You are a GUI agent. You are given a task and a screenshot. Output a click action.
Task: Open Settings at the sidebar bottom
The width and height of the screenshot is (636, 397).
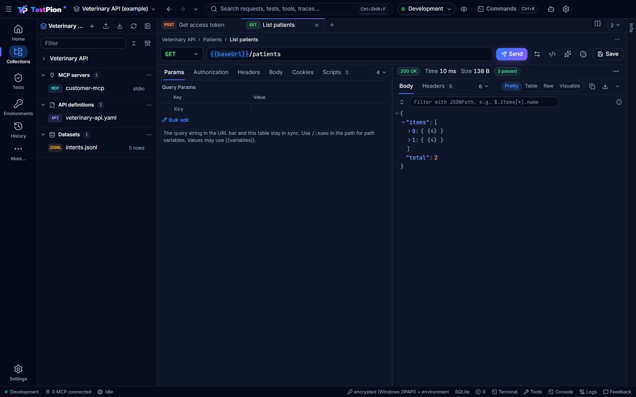pyautogui.click(x=18, y=373)
